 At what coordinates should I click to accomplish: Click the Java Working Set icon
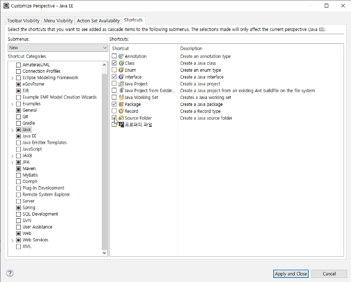pos(121,97)
